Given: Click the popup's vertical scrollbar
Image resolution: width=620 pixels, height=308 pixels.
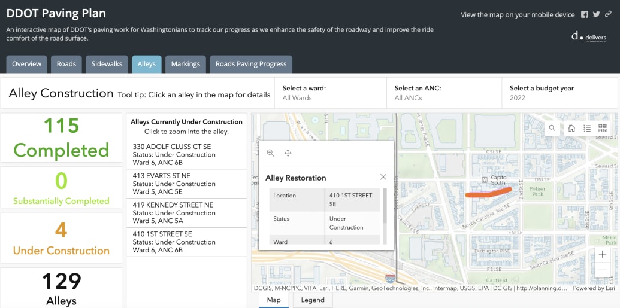Looking at the screenshot, I should pyautogui.click(x=384, y=206).
